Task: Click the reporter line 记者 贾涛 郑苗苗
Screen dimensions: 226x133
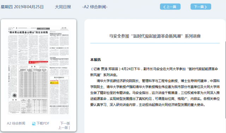Action: tap(106, 69)
